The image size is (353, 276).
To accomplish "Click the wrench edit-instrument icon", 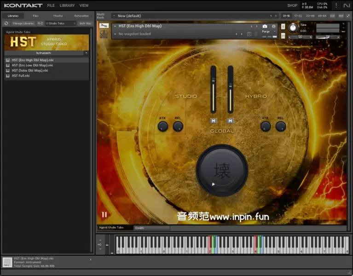I will pyautogui.click(x=104, y=26).
